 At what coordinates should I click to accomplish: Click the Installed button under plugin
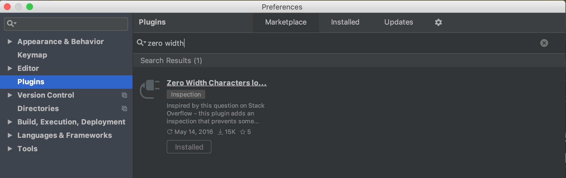pyautogui.click(x=189, y=147)
